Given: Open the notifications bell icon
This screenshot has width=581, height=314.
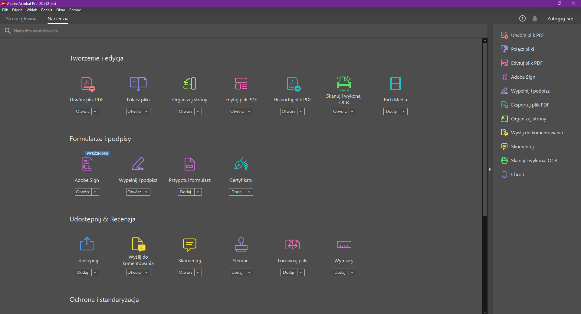Looking at the screenshot, I should [x=535, y=18].
